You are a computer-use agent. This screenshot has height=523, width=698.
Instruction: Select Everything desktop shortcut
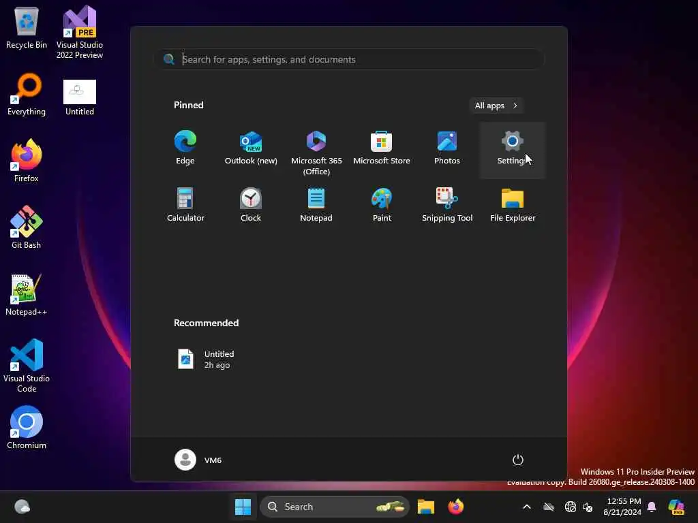27,95
